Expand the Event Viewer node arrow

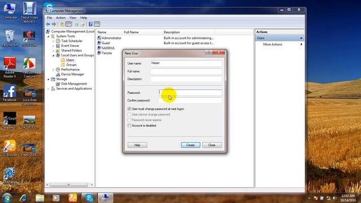(54, 46)
